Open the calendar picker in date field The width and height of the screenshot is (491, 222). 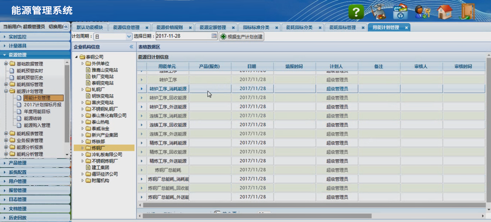pos(214,36)
